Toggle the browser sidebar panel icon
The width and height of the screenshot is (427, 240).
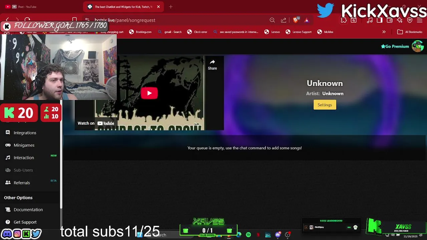(x=380, y=20)
